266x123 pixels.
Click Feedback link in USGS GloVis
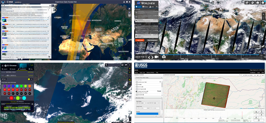253,73
